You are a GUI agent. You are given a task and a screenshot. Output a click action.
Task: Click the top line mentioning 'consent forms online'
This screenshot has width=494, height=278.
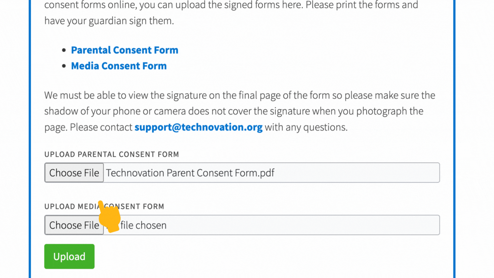coord(231,5)
